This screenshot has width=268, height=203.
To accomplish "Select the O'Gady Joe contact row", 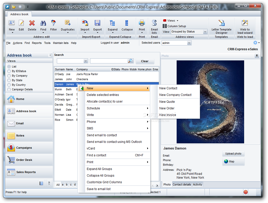I will coord(106,74).
